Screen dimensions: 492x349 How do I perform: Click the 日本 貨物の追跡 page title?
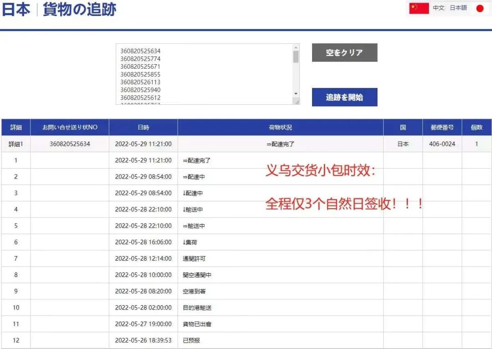59,9
